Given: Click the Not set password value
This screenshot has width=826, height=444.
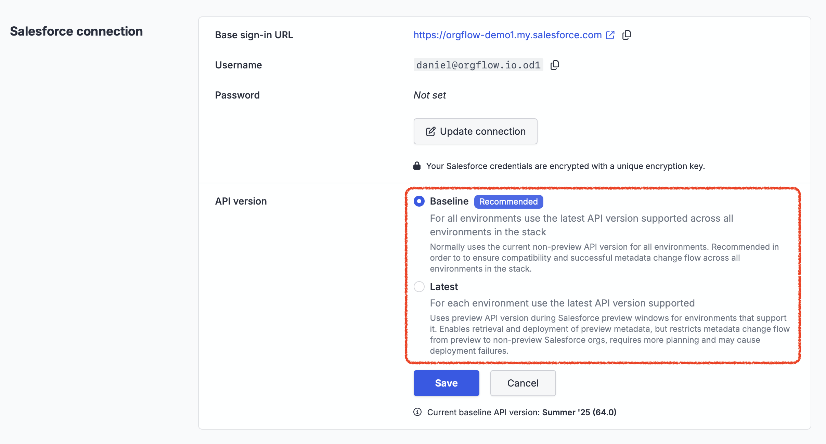Looking at the screenshot, I should click(x=430, y=95).
